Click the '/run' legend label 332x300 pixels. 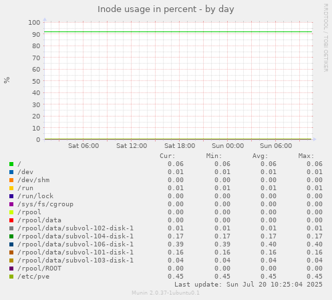tap(25, 188)
